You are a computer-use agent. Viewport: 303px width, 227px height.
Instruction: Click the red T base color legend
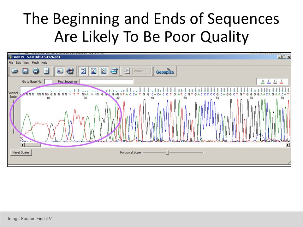coord(282,81)
